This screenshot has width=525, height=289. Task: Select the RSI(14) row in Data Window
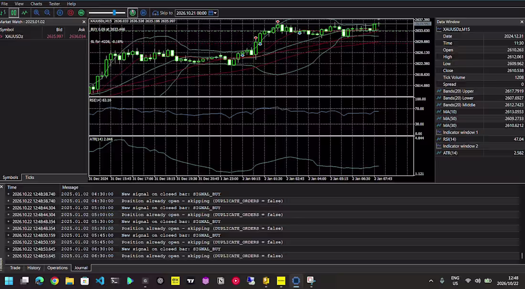480,139
